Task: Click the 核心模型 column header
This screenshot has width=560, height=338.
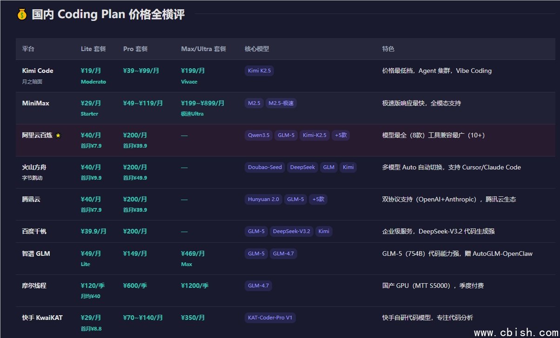Action: coord(257,49)
